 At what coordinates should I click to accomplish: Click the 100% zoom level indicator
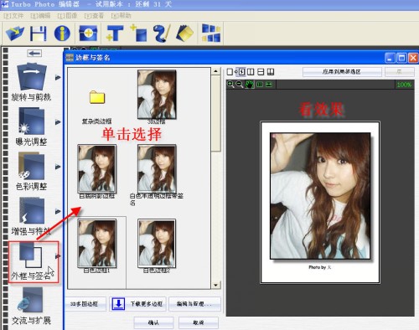click(404, 85)
